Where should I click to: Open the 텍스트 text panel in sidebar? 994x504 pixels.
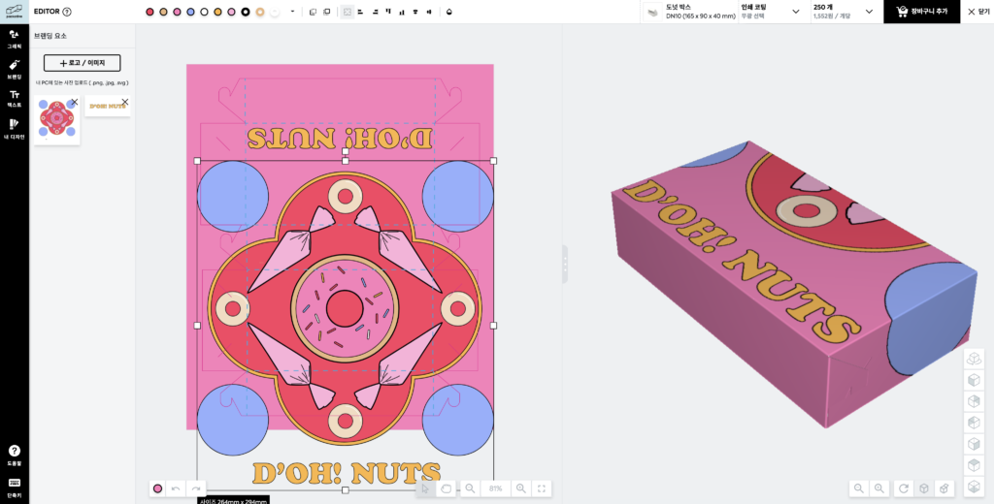14,99
